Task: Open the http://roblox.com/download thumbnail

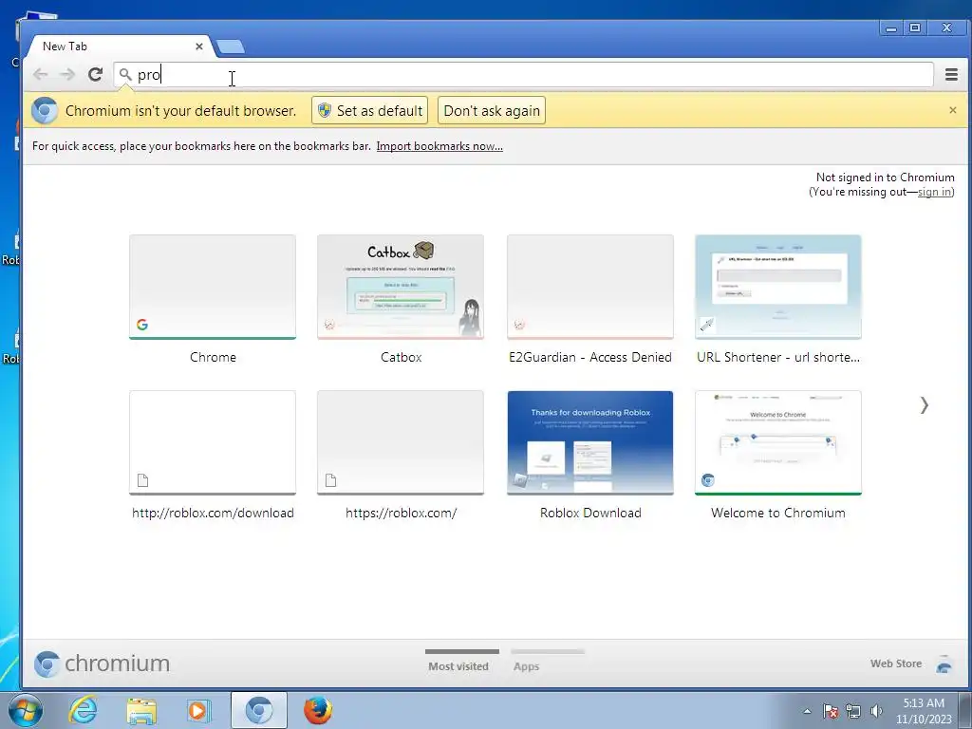Action: click(x=213, y=442)
